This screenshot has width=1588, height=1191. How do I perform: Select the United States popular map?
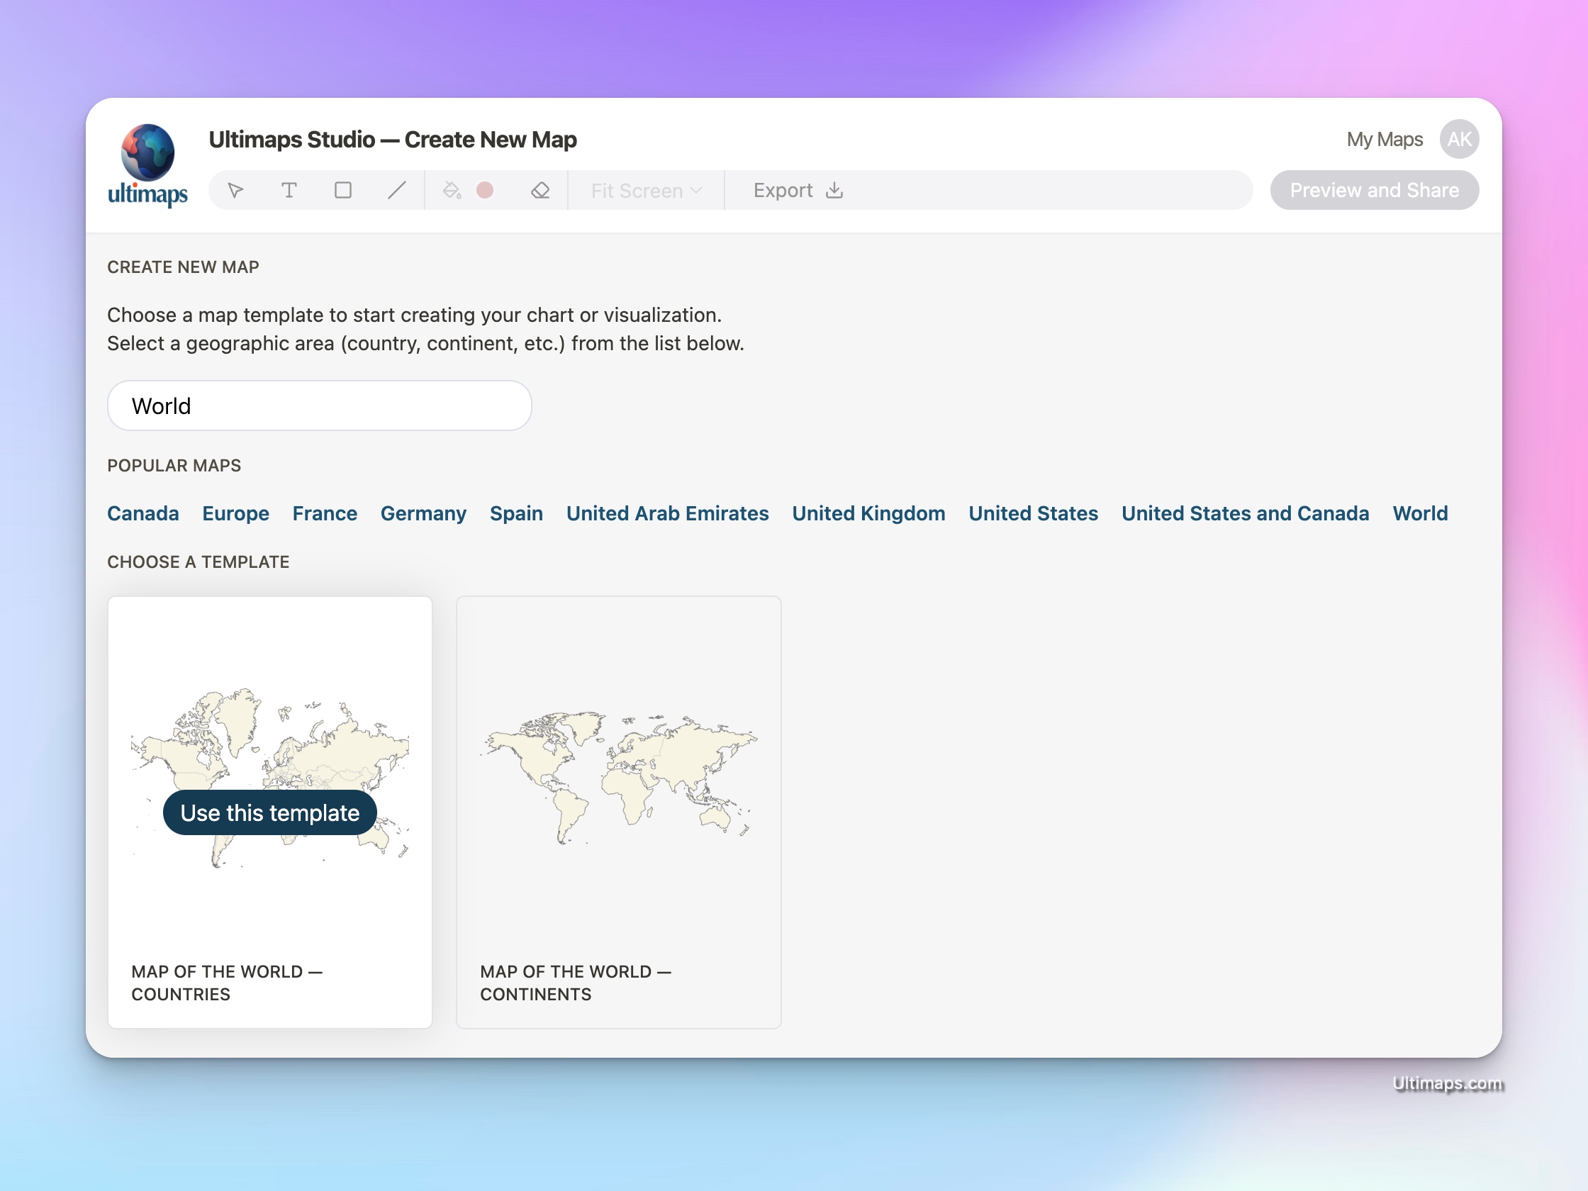tap(1034, 513)
